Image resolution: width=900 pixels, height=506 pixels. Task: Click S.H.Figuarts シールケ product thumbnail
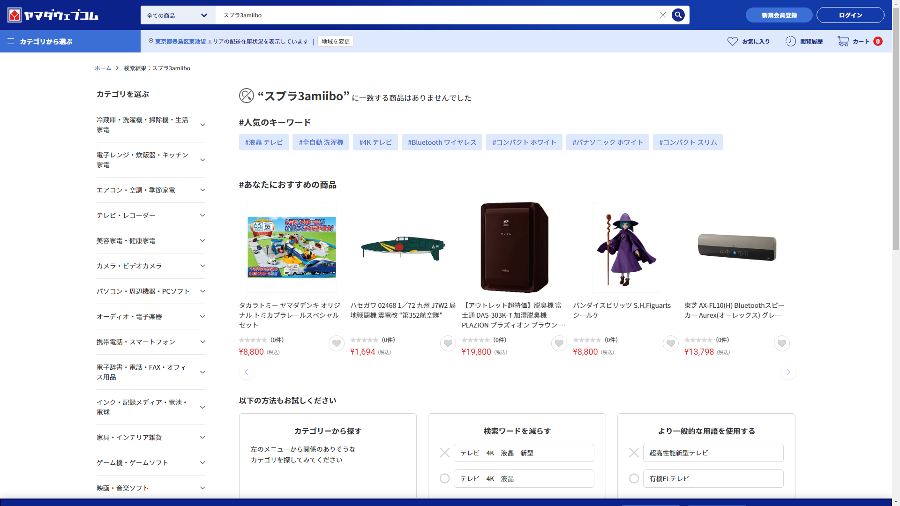pos(625,247)
